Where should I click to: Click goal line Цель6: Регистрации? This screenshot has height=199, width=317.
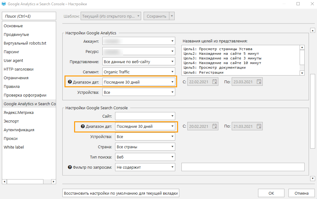tap(203, 72)
